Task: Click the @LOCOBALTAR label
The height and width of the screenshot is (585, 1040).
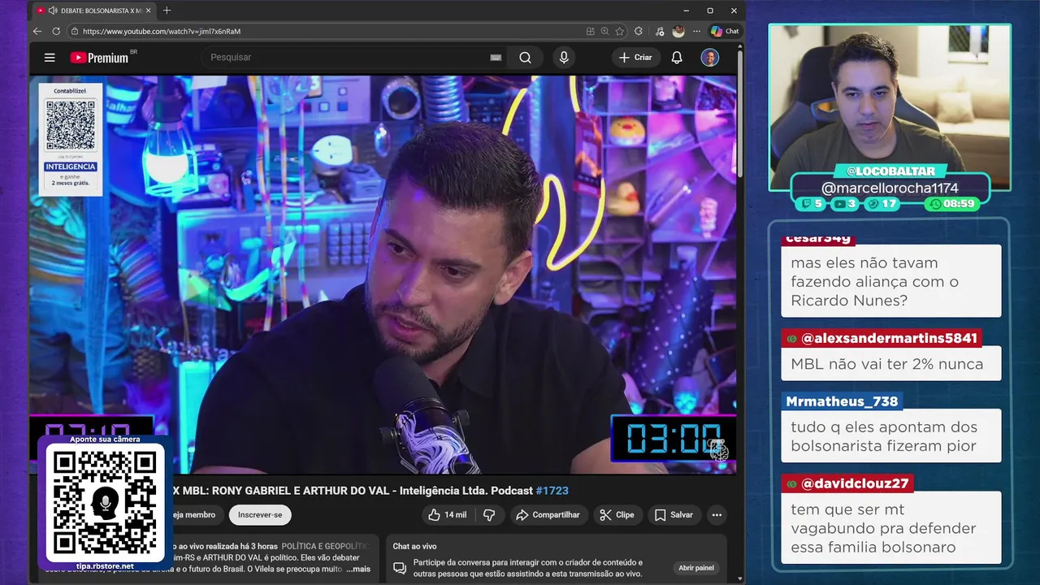Action: (x=890, y=171)
